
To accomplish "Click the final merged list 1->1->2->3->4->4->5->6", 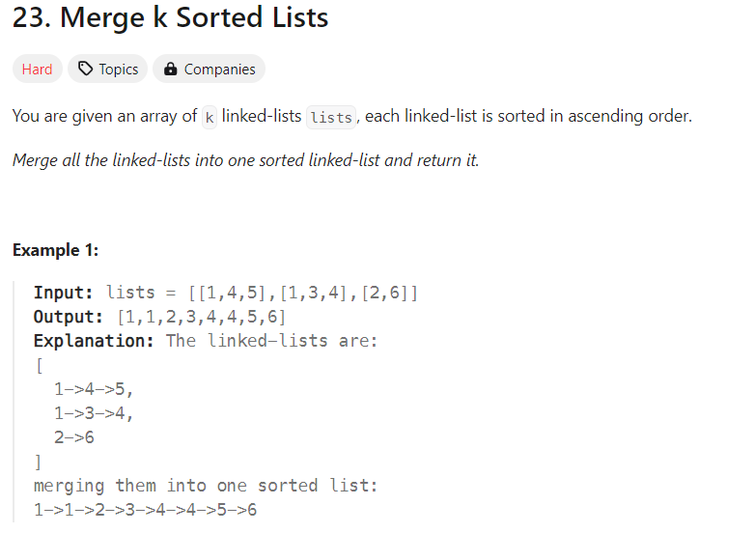I will coord(145,510).
